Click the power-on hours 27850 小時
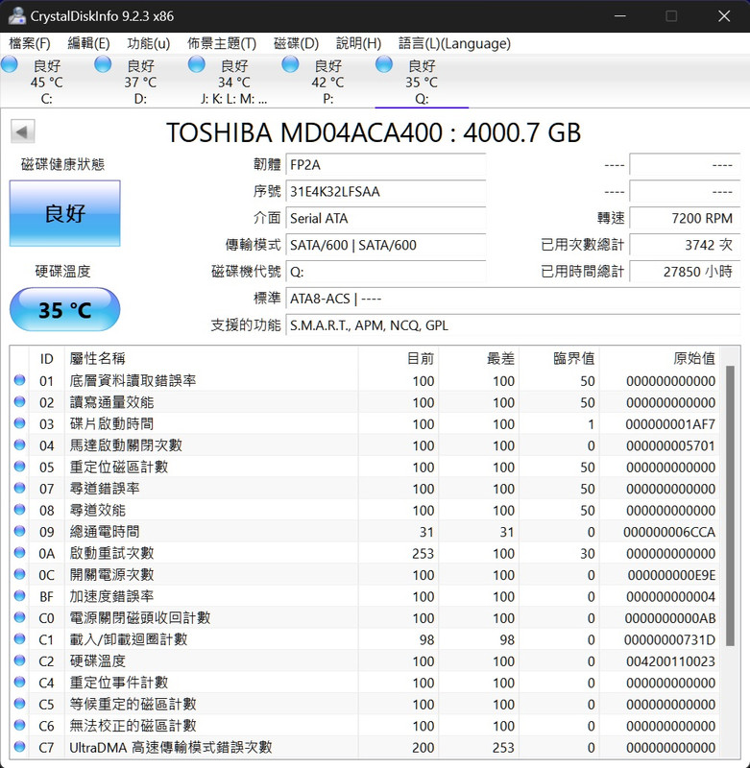This screenshot has height=768, width=750. click(685, 272)
